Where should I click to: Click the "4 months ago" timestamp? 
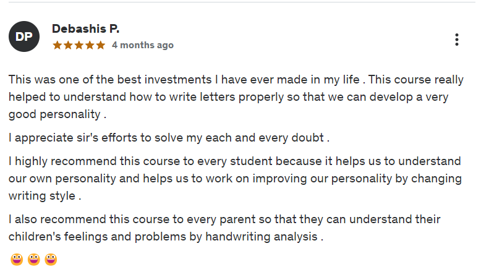click(143, 45)
